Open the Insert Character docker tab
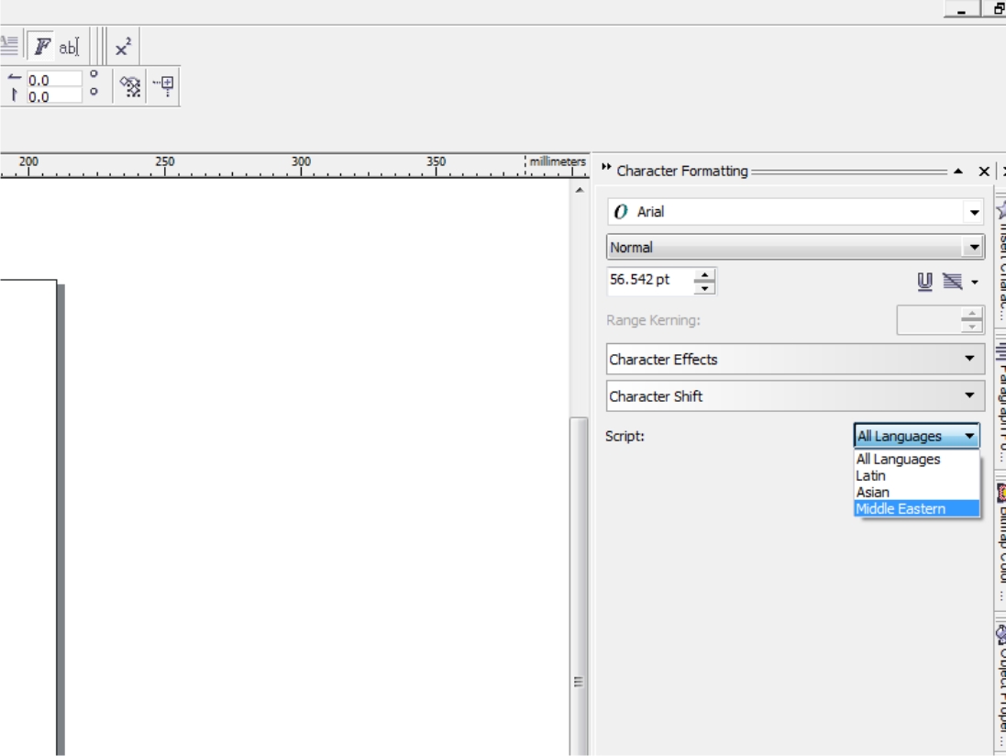 click(1000, 260)
